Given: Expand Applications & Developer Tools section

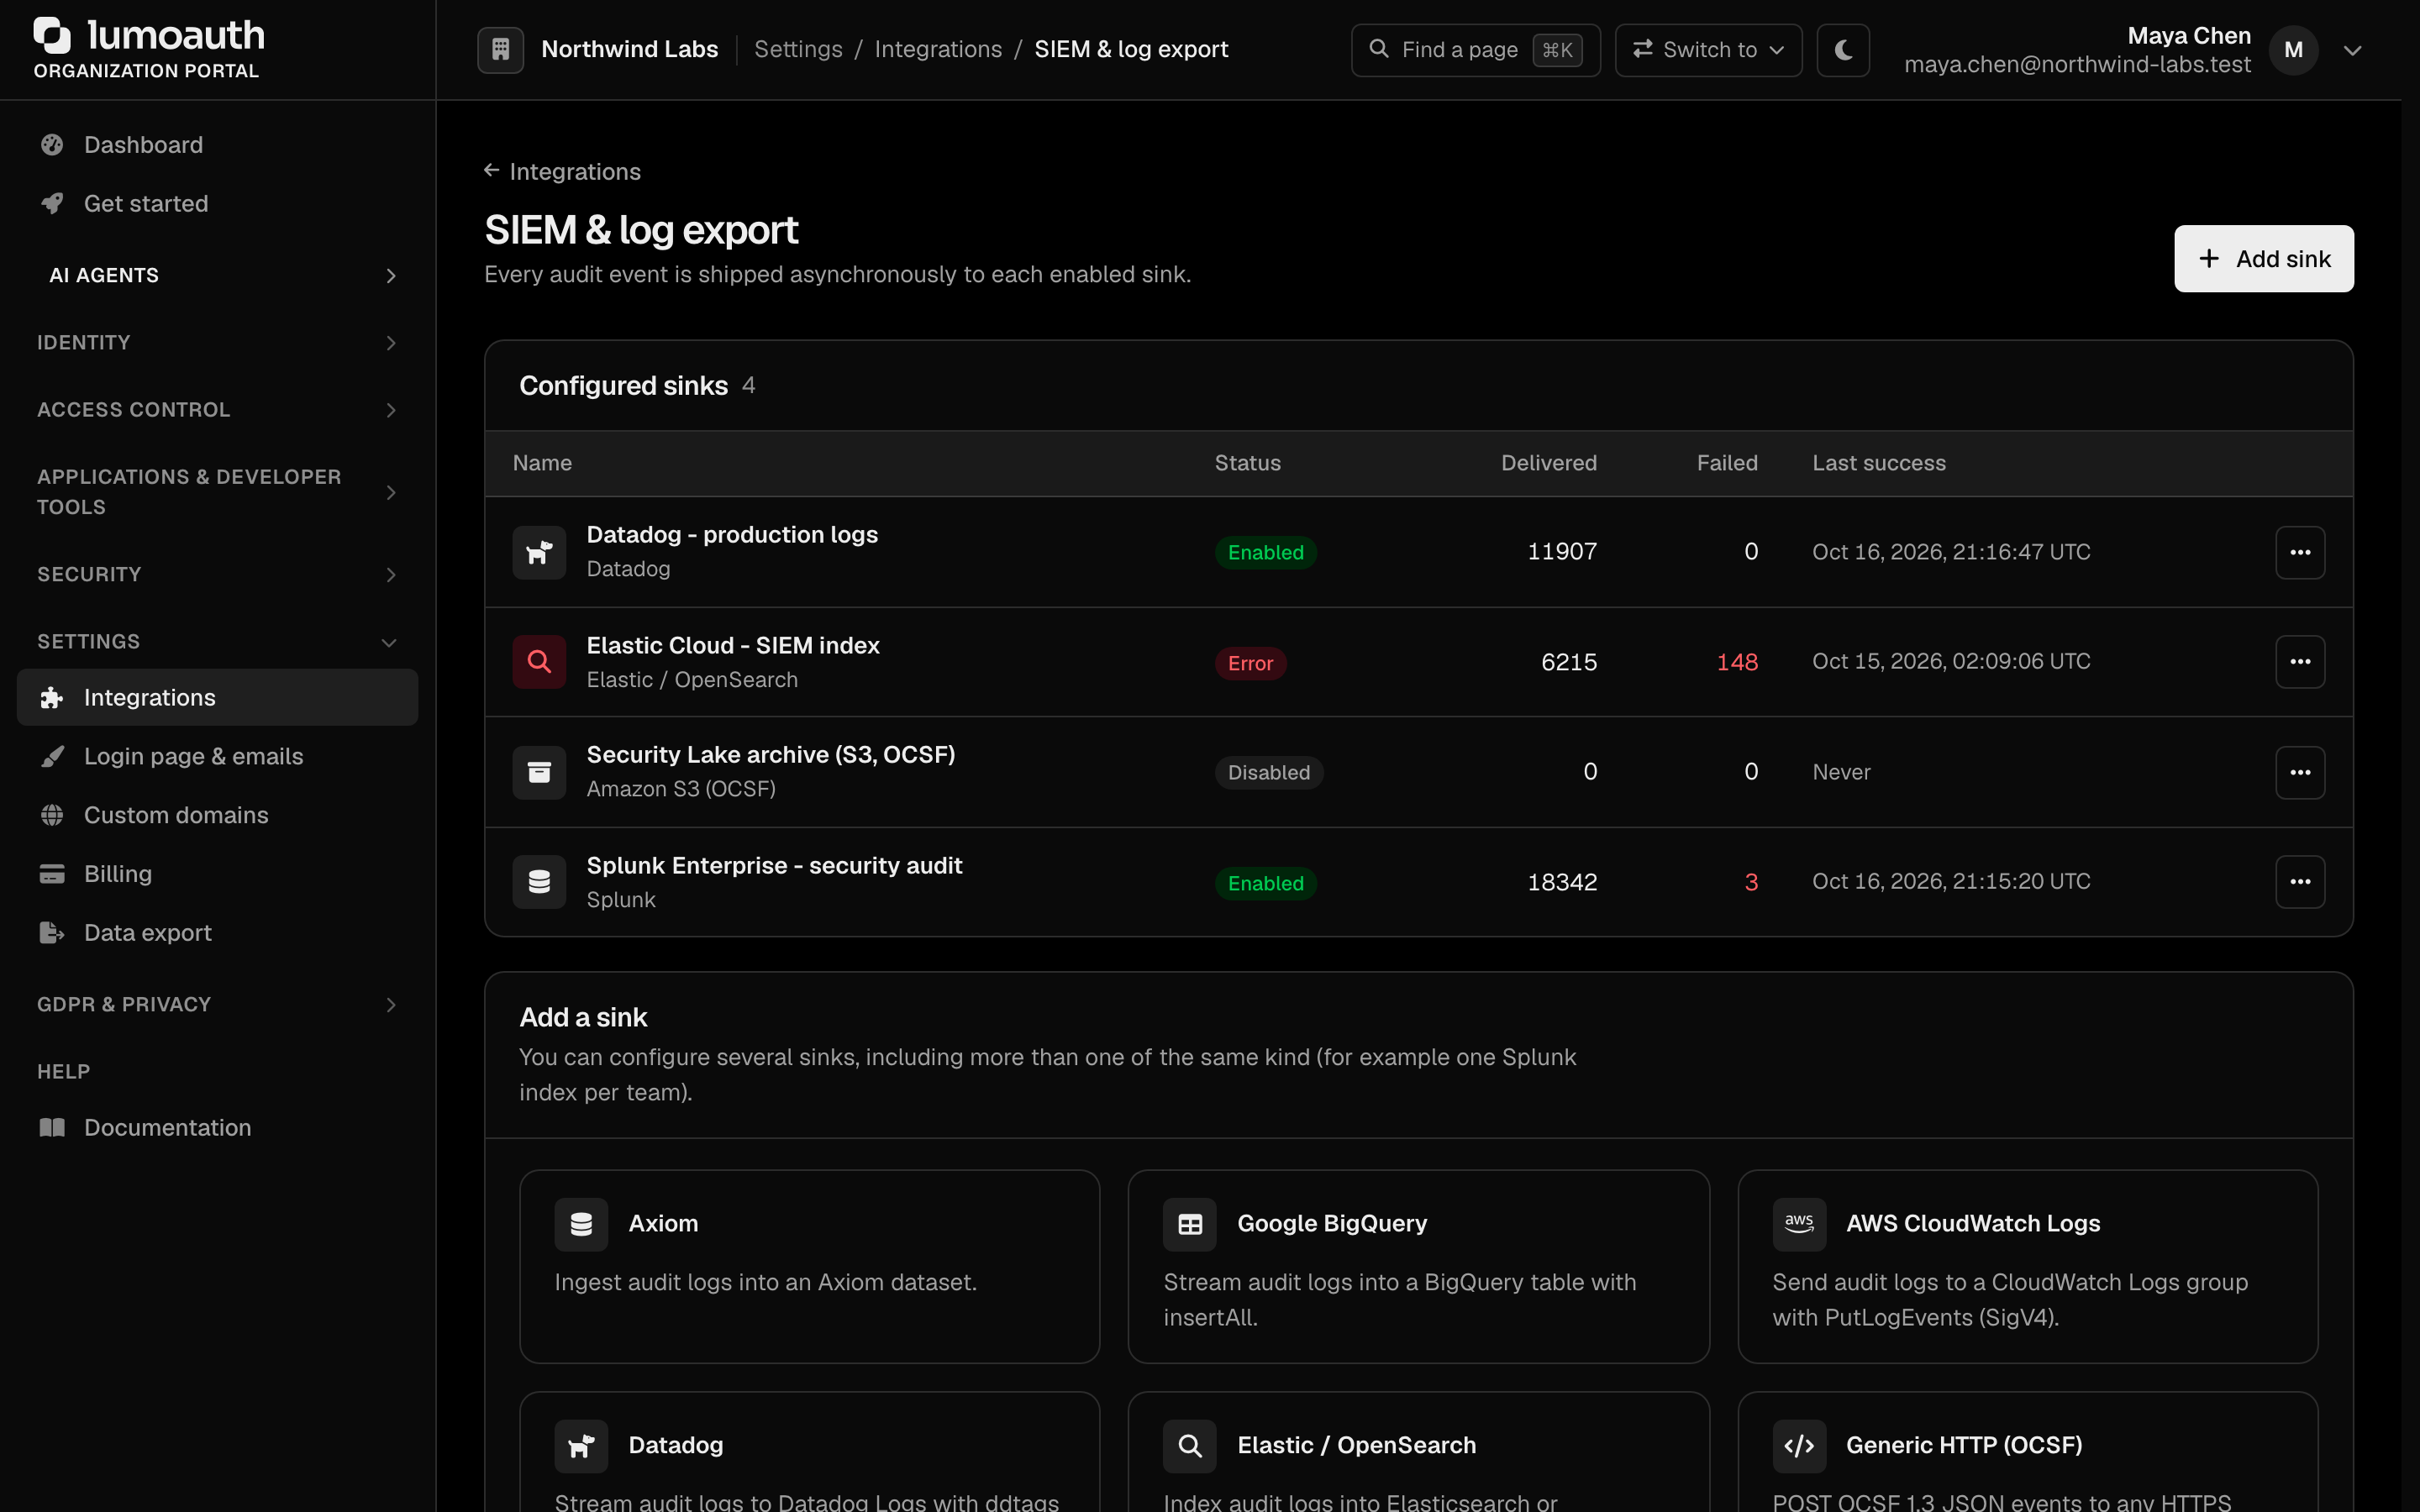Looking at the screenshot, I should pos(217,492).
